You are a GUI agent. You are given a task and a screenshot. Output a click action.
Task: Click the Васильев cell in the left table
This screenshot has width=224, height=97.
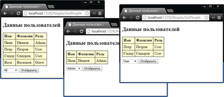25,62
